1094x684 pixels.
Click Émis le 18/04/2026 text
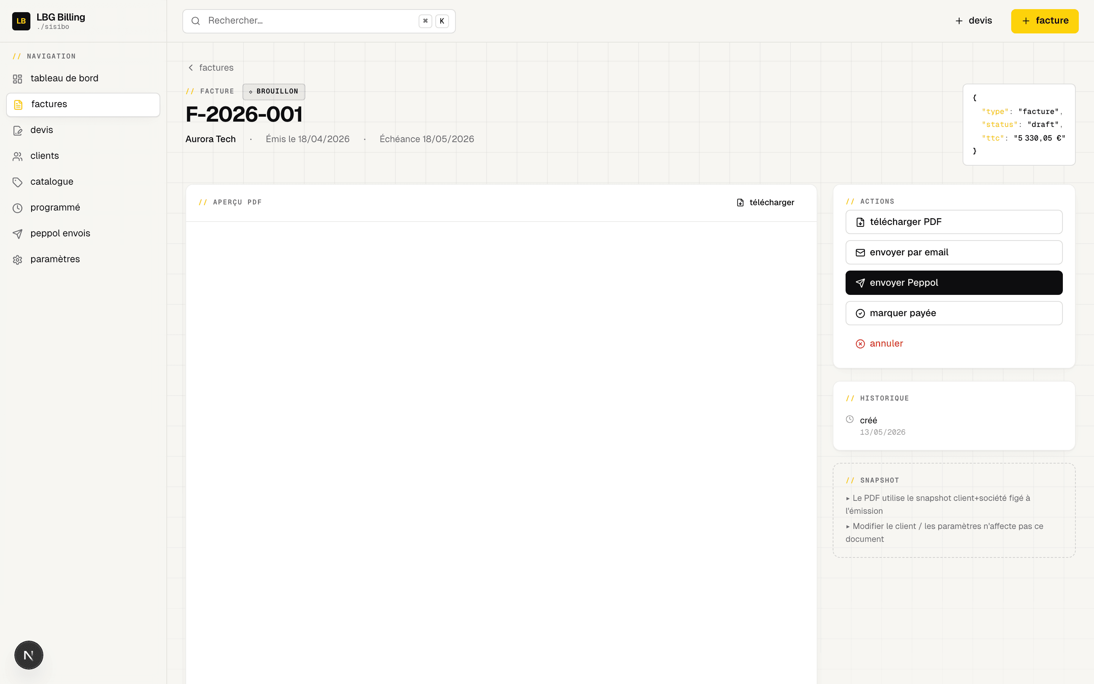[307, 139]
